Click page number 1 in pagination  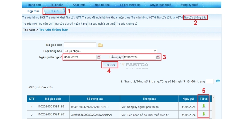coord(121,81)
